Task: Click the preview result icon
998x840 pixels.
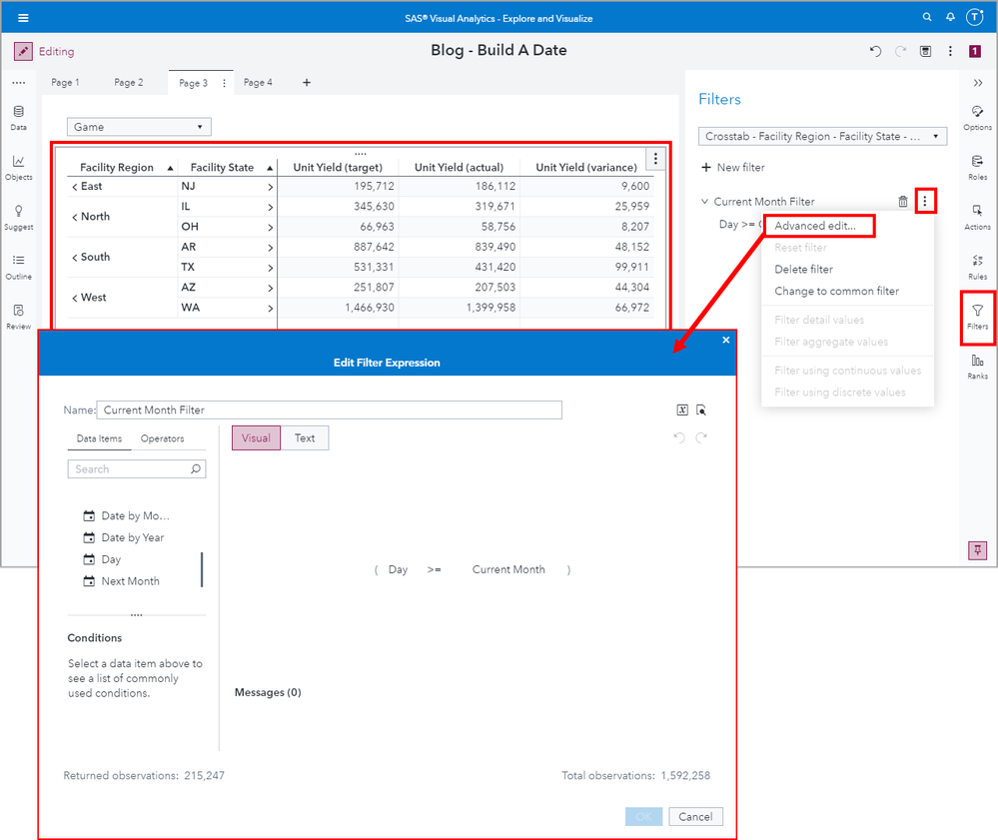Action: [x=700, y=410]
